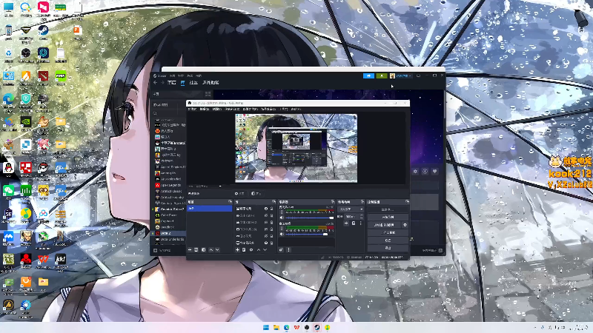The height and width of the screenshot is (333, 593).
Task: Switch Steam library to grid view icon
Action: (208, 94)
